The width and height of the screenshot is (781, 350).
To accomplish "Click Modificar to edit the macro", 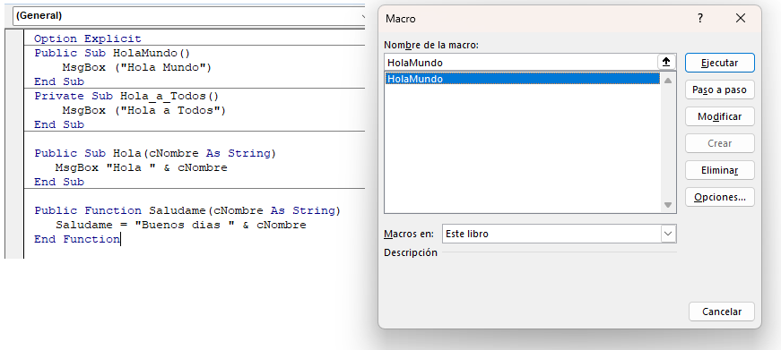I will point(720,117).
